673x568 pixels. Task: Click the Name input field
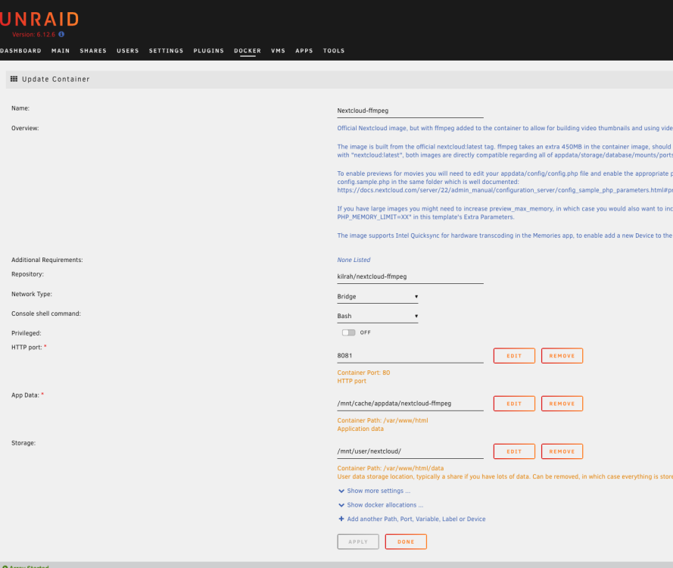click(410, 111)
